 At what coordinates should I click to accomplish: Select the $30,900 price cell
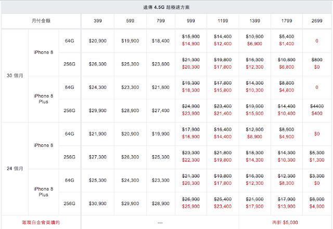tap(97, 203)
